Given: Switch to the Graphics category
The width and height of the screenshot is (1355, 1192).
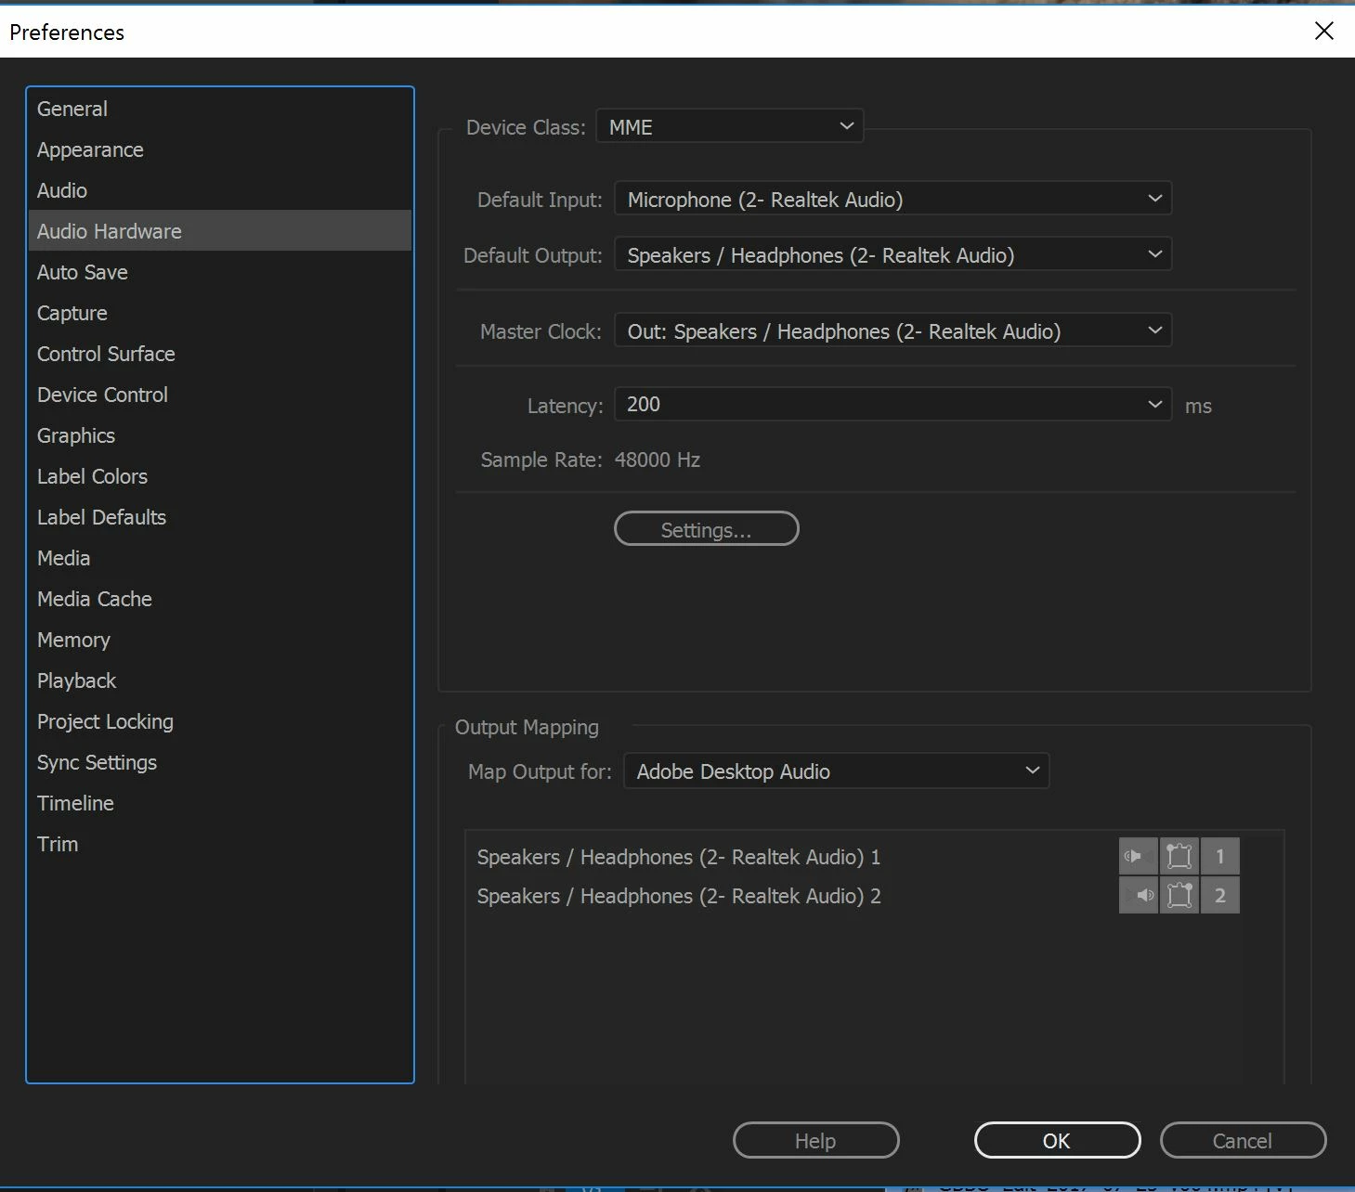Looking at the screenshot, I should 219,435.
